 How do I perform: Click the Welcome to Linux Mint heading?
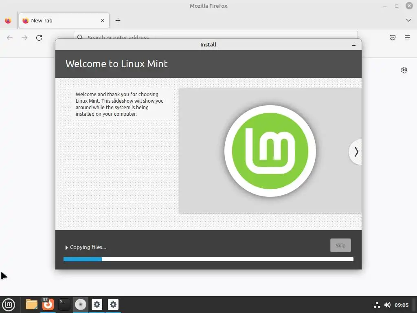[116, 64]
